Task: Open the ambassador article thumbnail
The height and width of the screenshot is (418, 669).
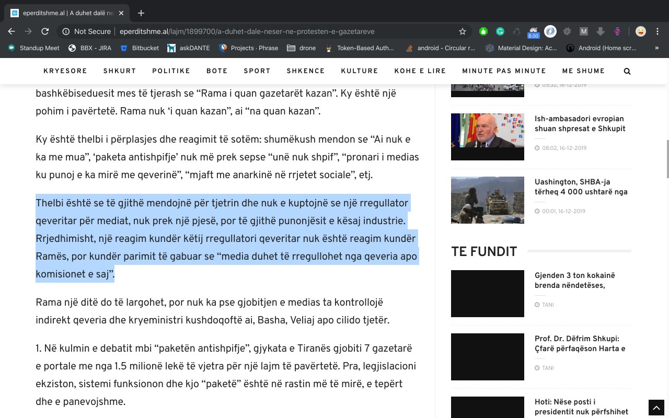Action: [x=488, y=137]
